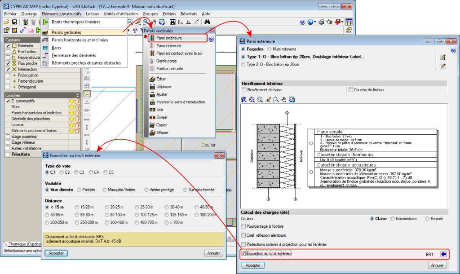Choose Baies from Eléments constructifs menu
Screen dimensions: 460x274
[57, 47]
